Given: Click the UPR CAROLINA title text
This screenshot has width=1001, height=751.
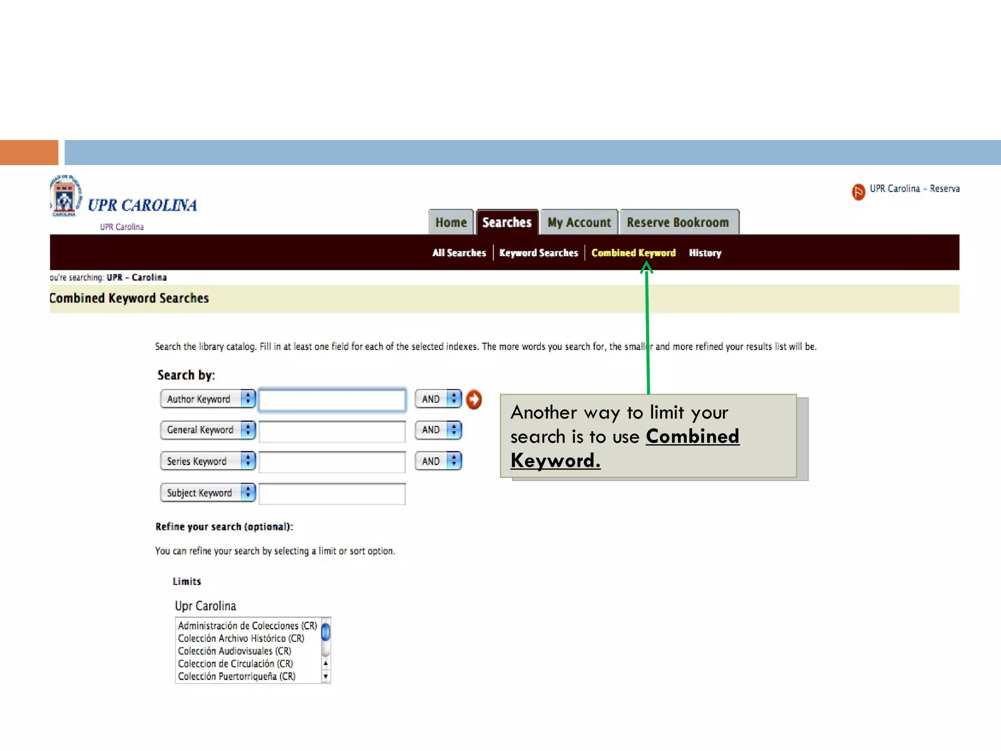Looking at the screenshot, I should pyautogui.click(x=142, y=205).
